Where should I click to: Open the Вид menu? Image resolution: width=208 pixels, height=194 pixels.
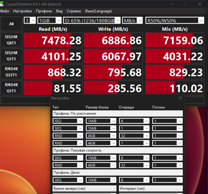point(59,11)
